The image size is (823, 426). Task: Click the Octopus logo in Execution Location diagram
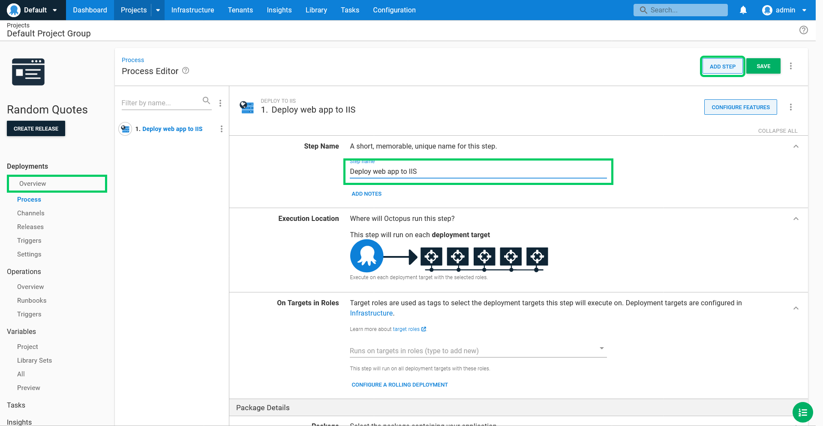click(366, 256)
